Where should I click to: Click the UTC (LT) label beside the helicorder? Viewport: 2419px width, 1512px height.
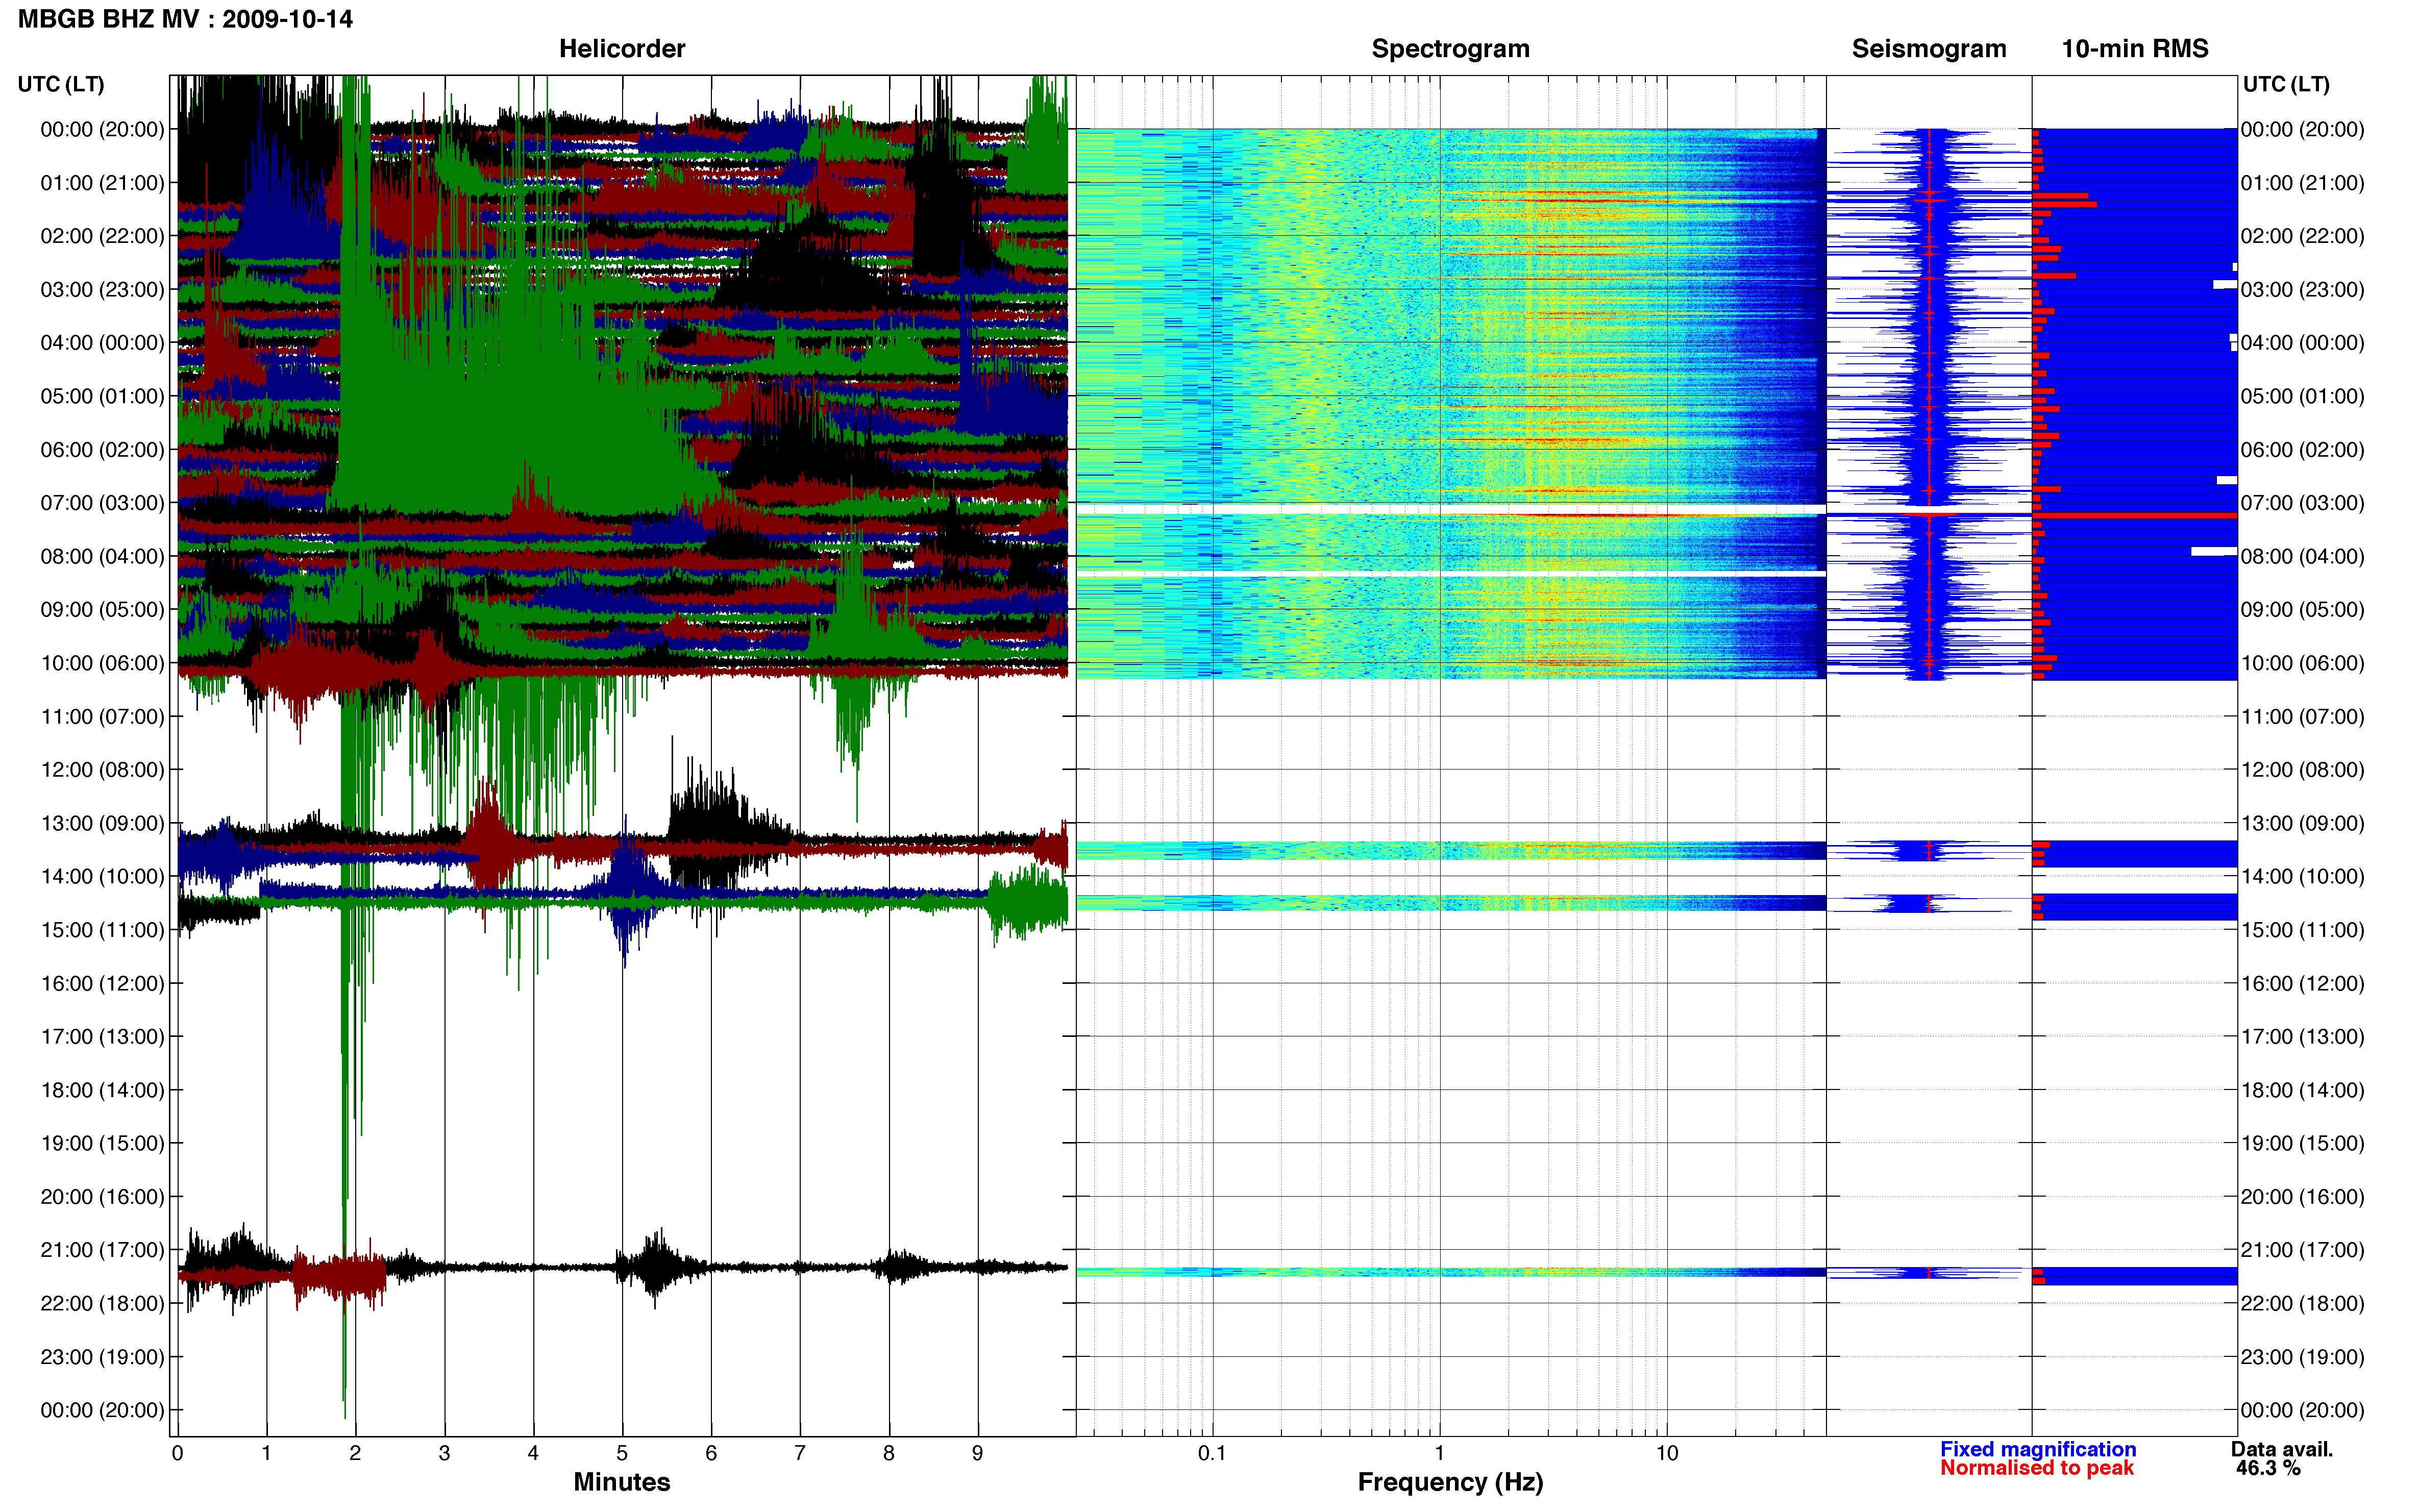point(61,84)
